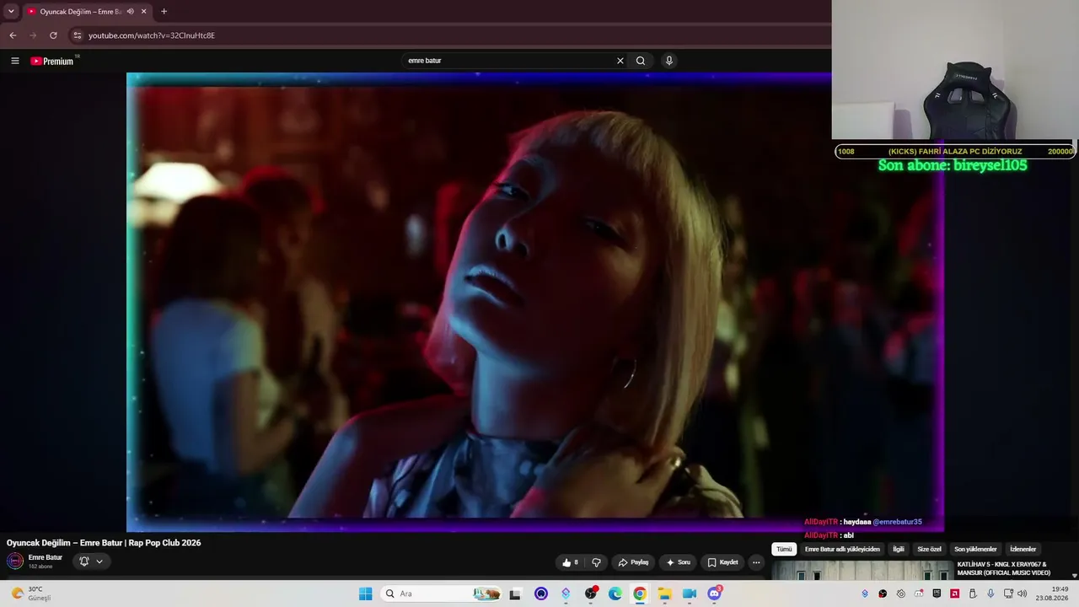
Task: Search Windows with the Ara box
Action: coord(442,594)
